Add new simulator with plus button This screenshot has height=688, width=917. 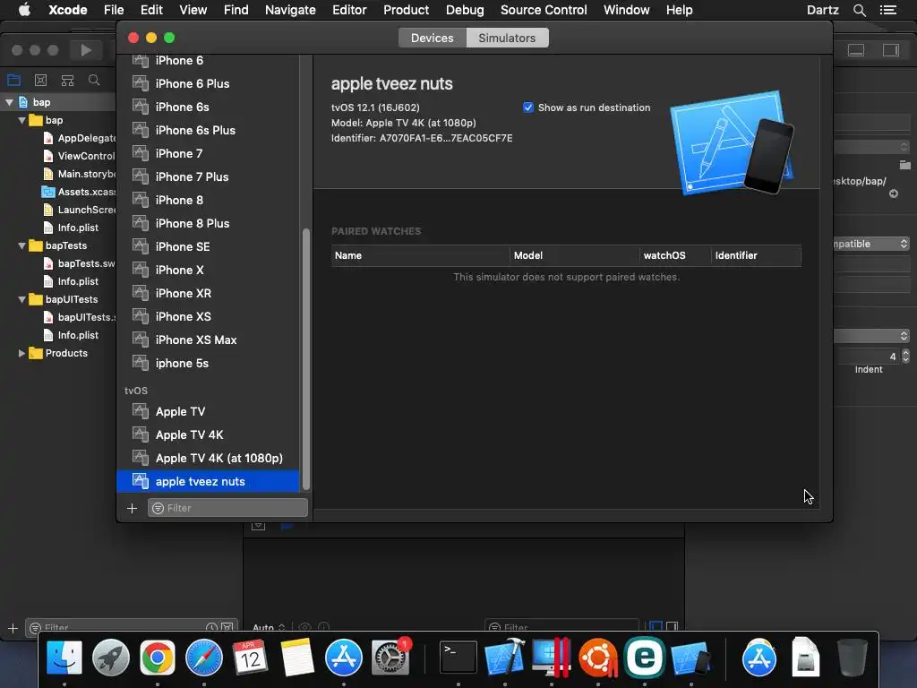(x=133, y=509)
